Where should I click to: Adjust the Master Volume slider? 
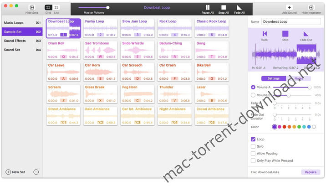pos(94,7)
